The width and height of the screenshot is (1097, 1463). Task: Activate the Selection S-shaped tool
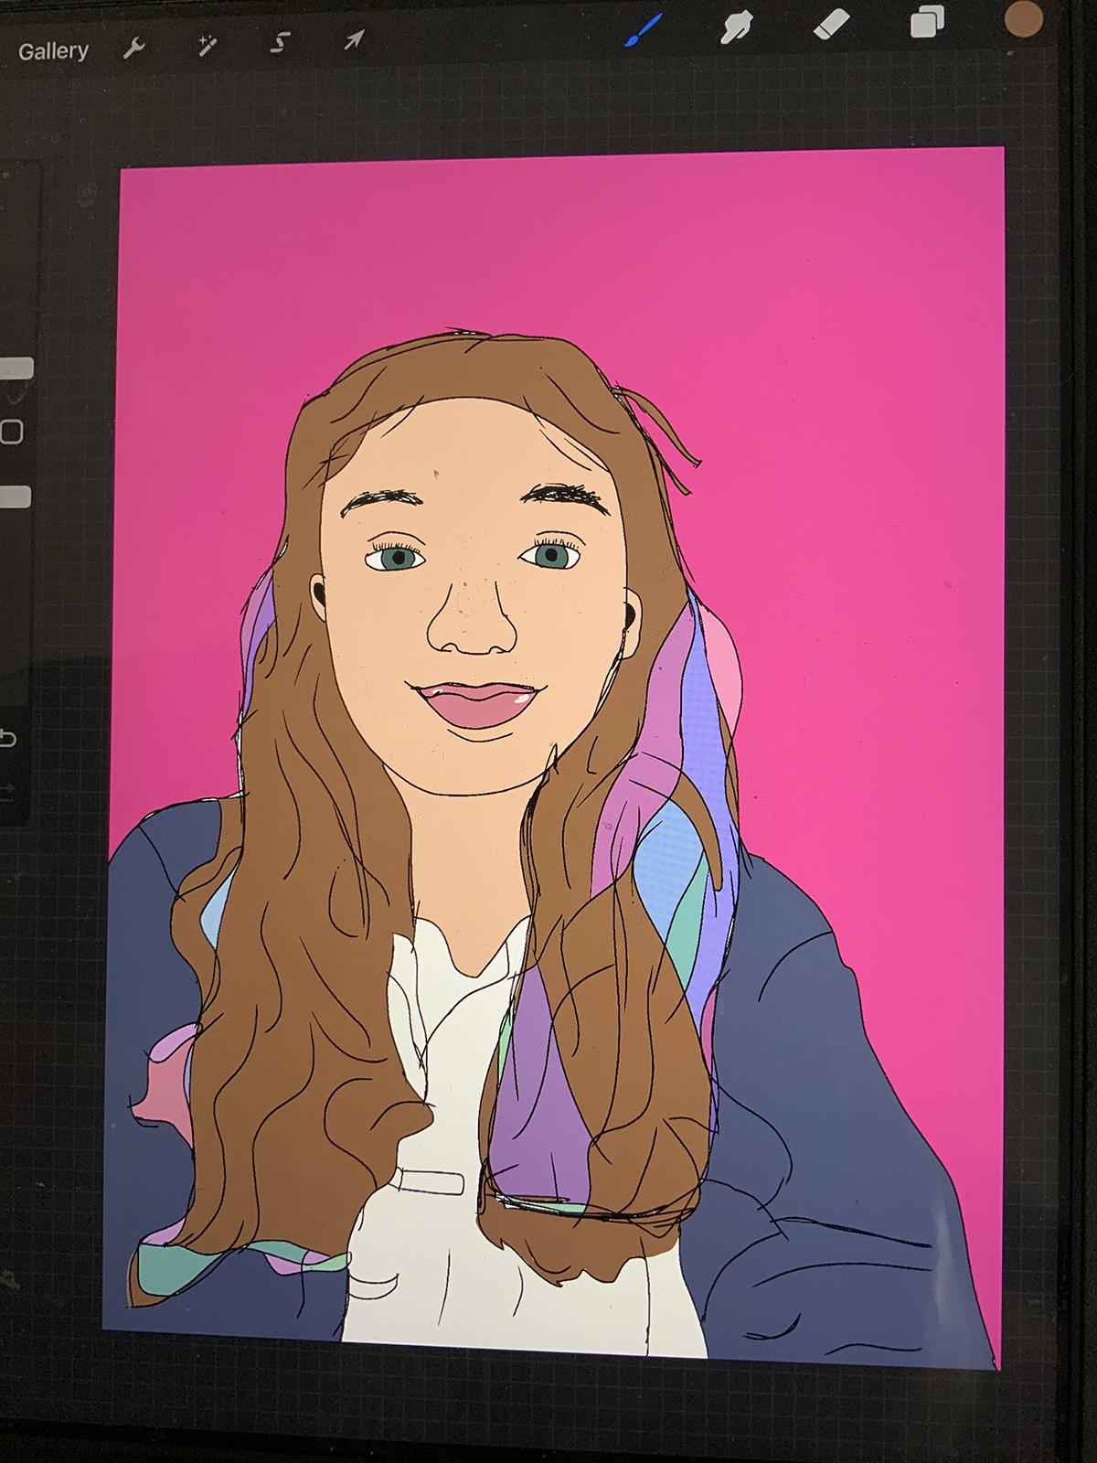pos(282,43)
